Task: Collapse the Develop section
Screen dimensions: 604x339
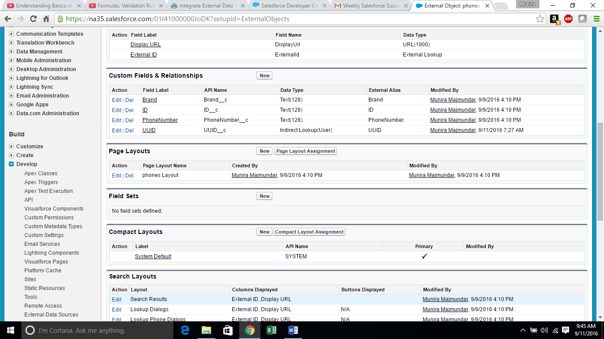Action: [x=11, y=164]
